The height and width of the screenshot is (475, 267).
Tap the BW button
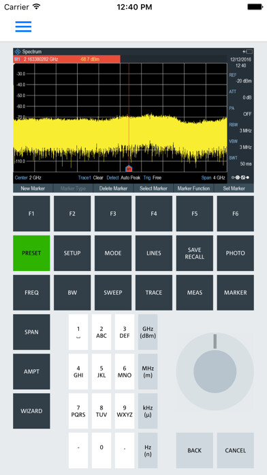pos(72,293)
